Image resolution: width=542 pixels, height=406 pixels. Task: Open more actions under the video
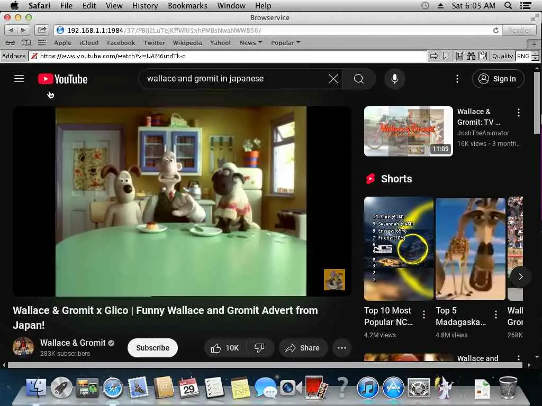(341, 348)
